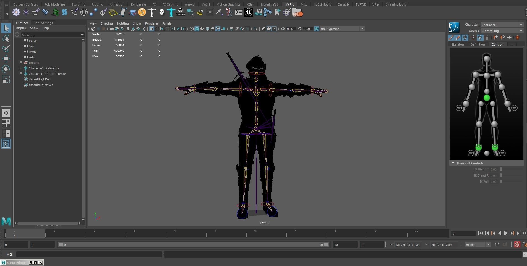Open the Character dropdown

pos(502,25)
